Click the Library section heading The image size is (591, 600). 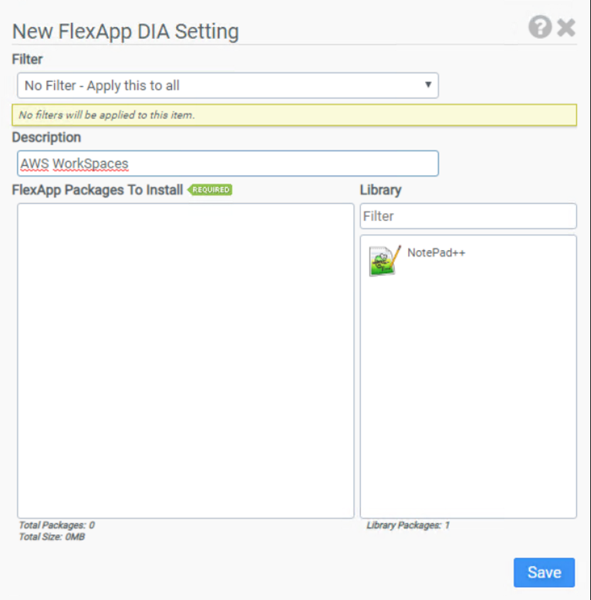point(381,190)
